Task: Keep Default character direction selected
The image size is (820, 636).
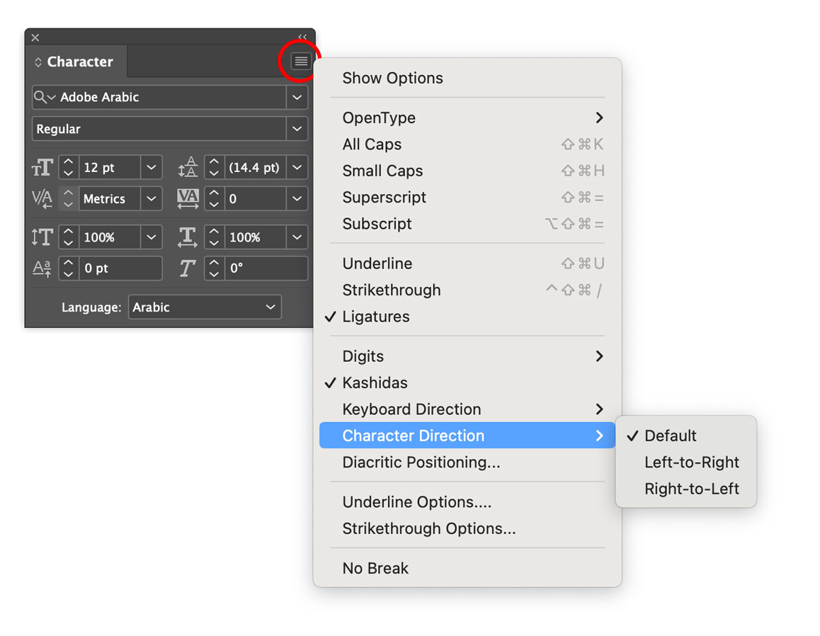Action: point(670,436)
